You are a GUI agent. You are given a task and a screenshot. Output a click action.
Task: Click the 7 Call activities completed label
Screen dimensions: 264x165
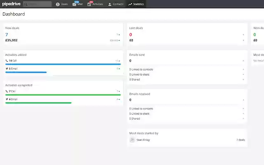pyautogui.click(x=12, y=91)
